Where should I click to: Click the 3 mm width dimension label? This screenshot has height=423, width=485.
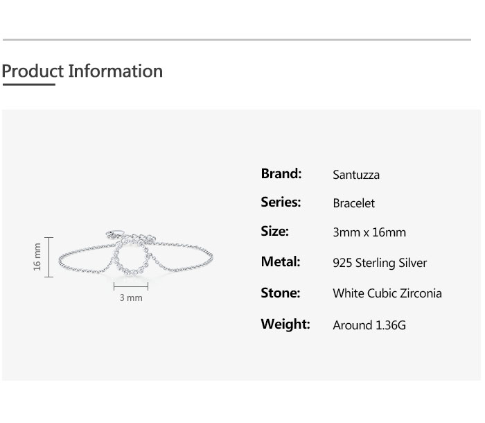(x=131, y=298)
